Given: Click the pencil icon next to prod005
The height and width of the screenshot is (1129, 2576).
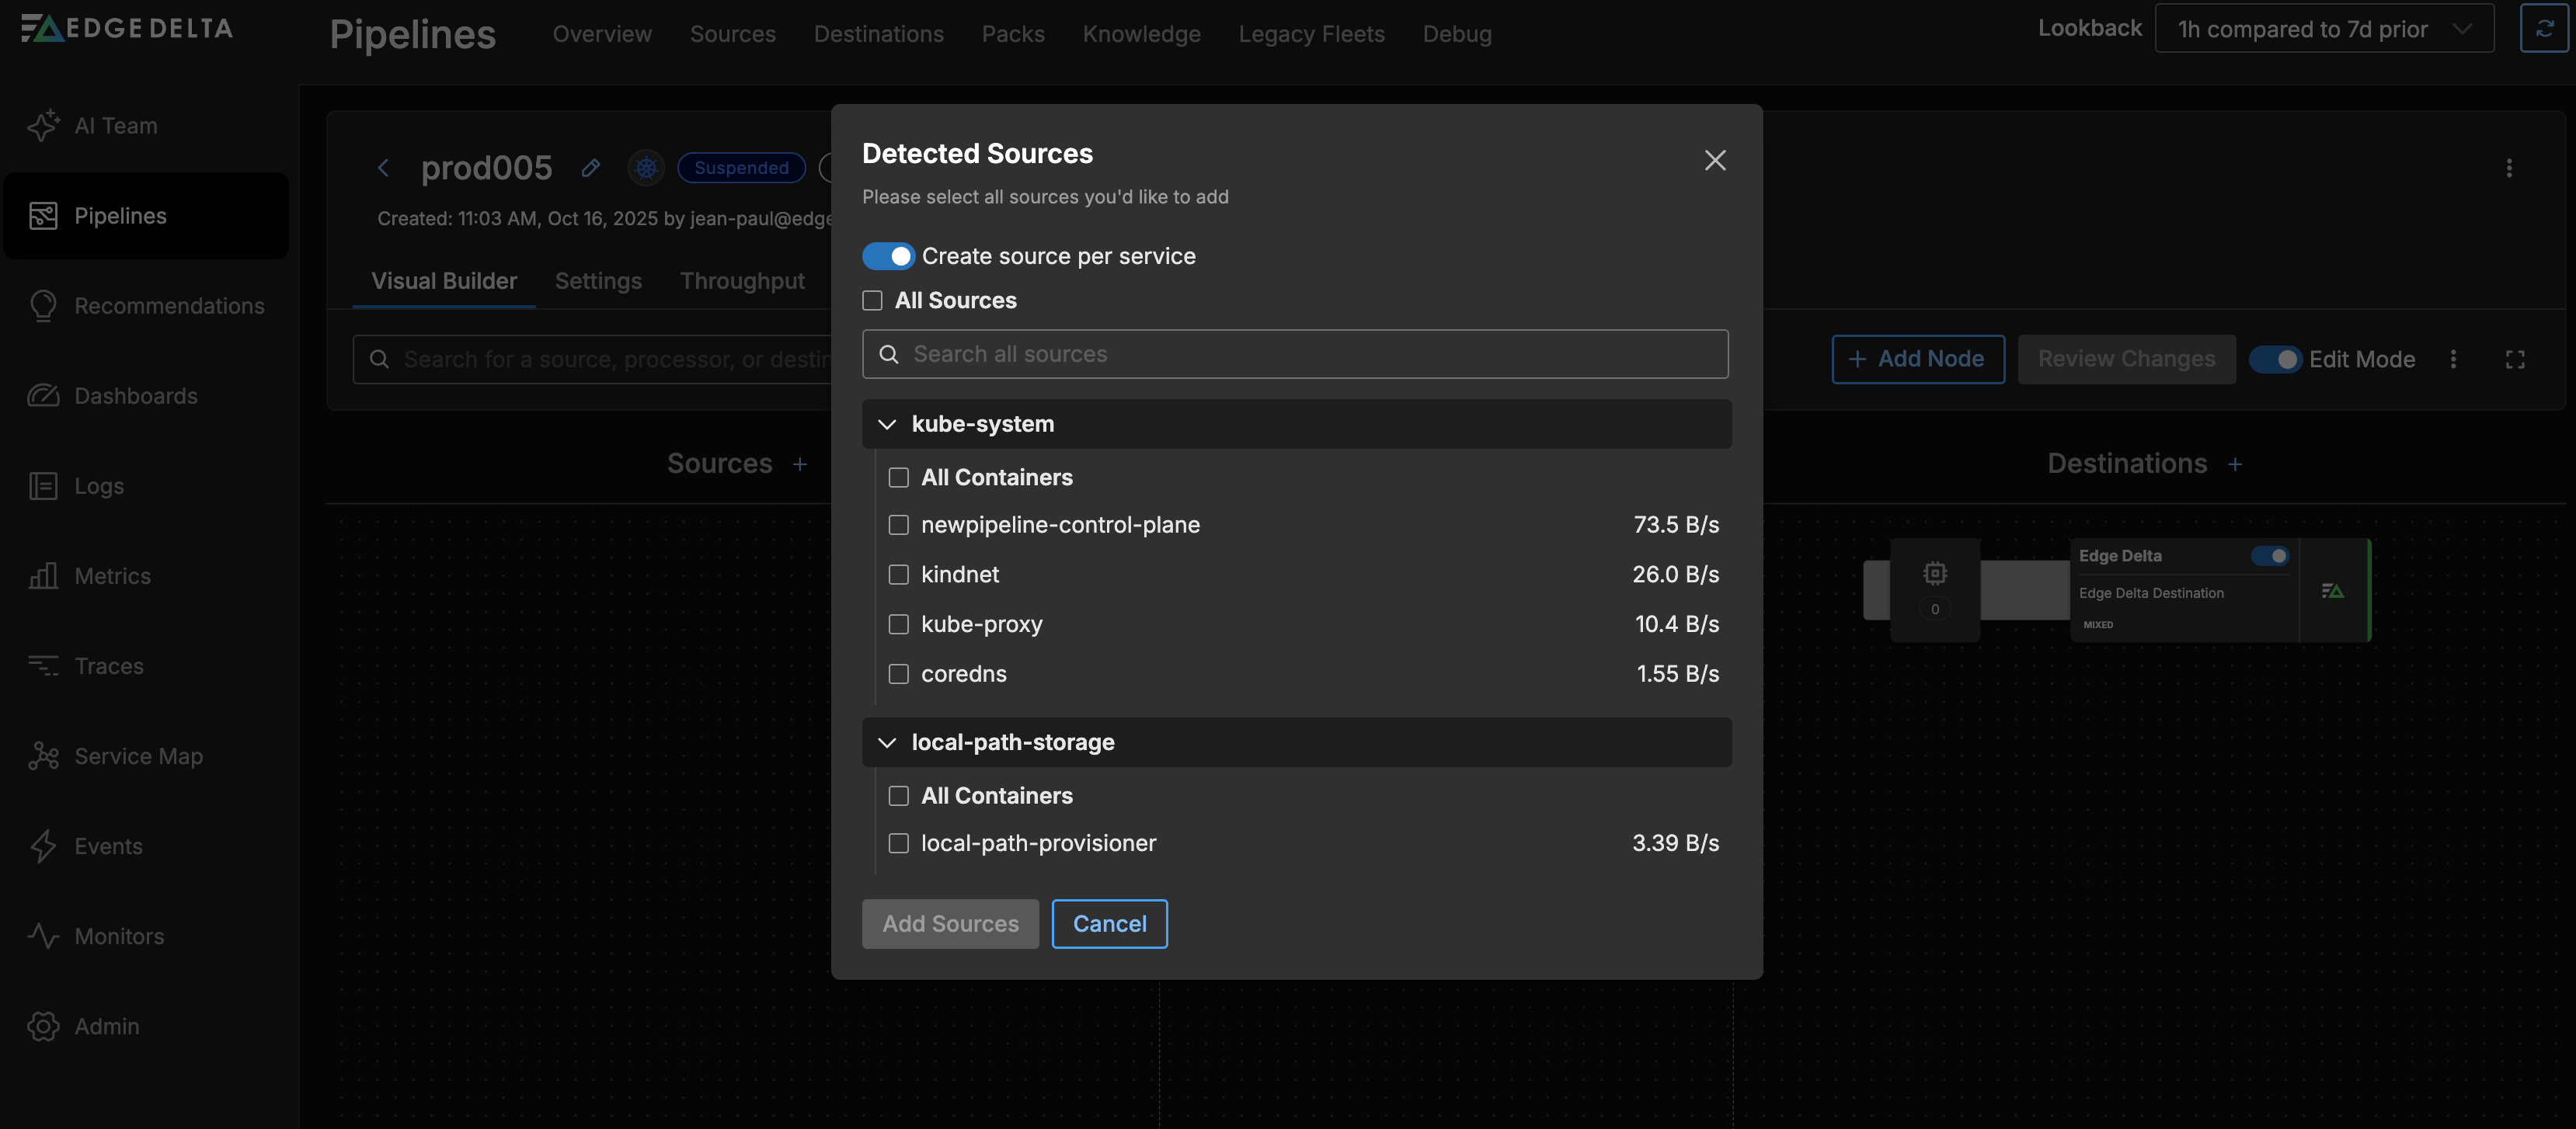Looking at the screenshot, I should 590,168.
